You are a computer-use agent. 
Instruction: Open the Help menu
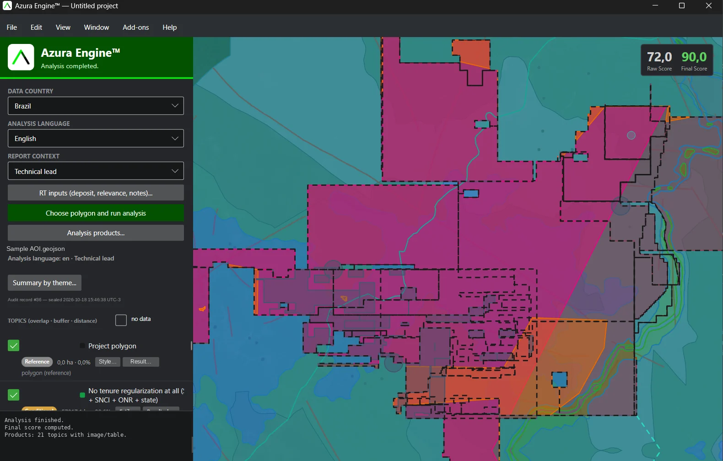(170, 27)
